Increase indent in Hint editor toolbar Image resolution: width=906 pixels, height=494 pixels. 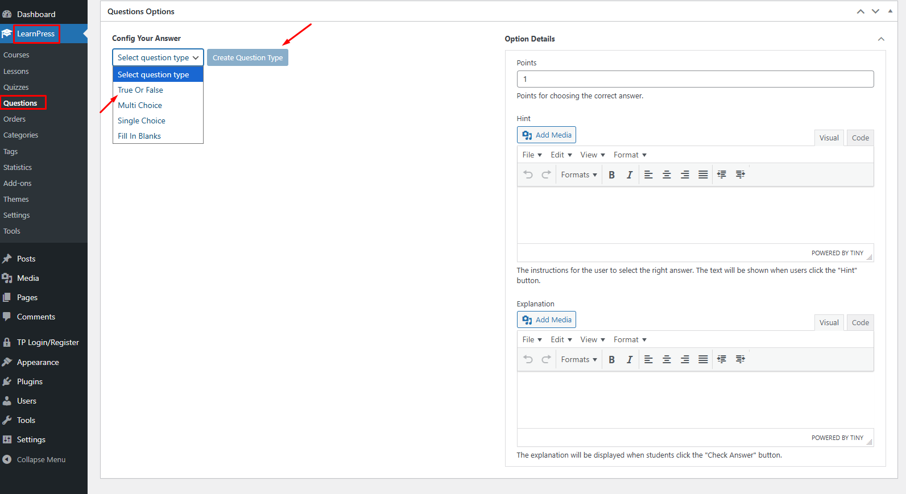pos(740,175)
